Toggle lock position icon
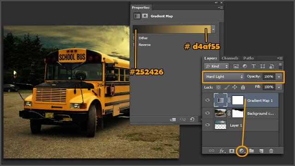295x166 pixels. (235, 87)
